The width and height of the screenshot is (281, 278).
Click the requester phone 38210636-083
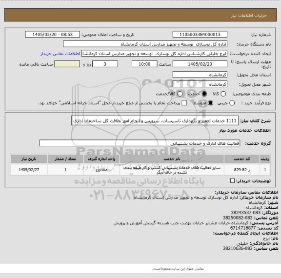click(238, 248)
